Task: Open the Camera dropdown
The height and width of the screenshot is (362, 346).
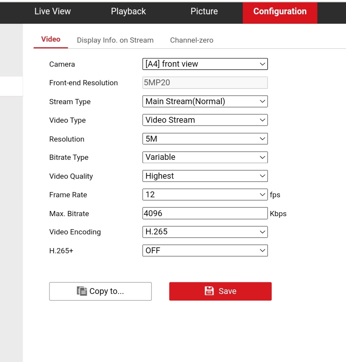Action: [x=205, y=64]
